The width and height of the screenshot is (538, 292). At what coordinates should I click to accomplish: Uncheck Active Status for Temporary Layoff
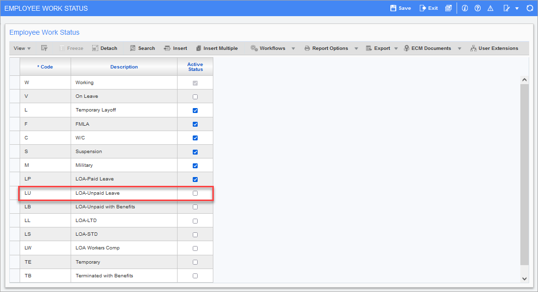(x=195, y=111)
